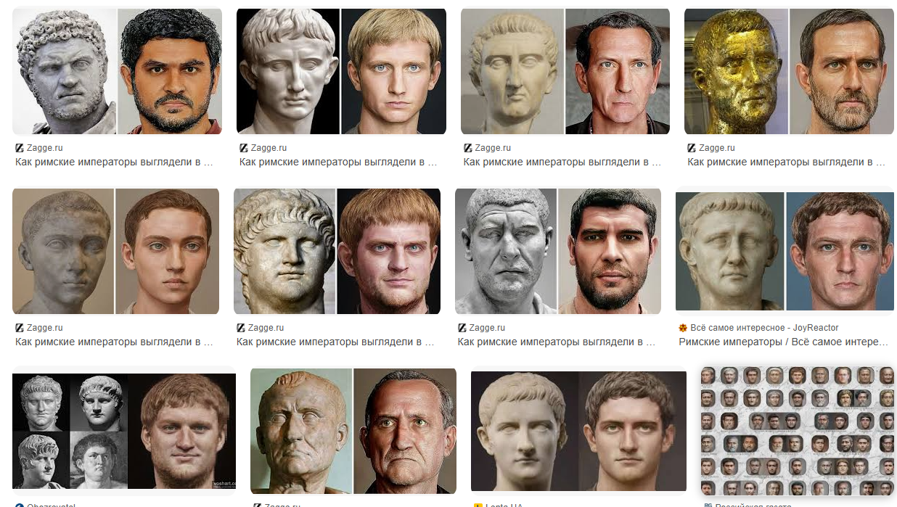Click Zagge.ru favicon under curly-bearded bust result
The image size is (897, 507).
(x=19, y=148)
